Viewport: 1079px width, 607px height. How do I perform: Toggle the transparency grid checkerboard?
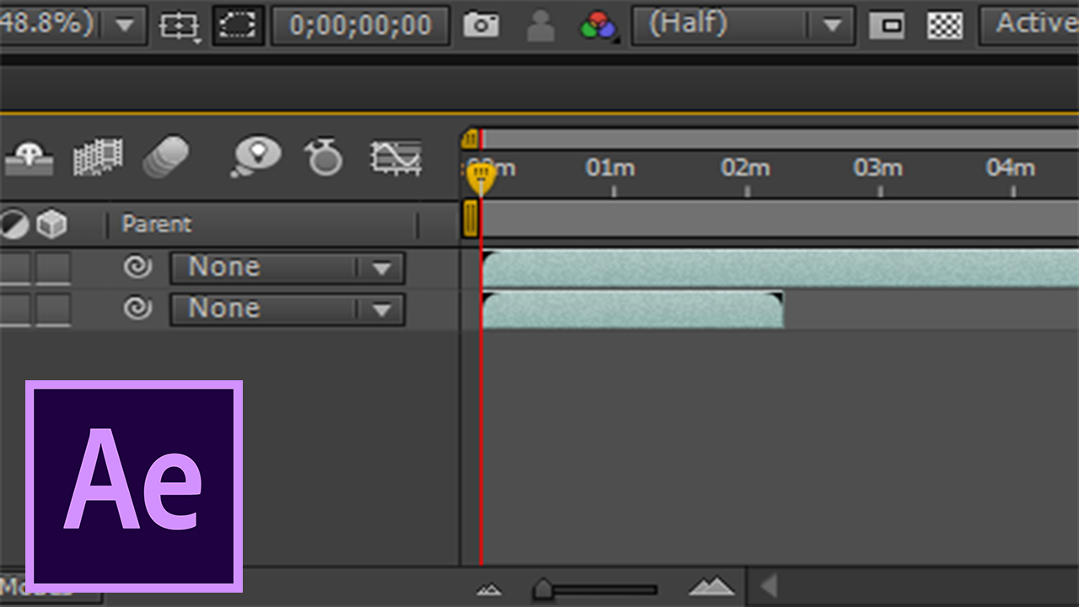click(944, 25)
